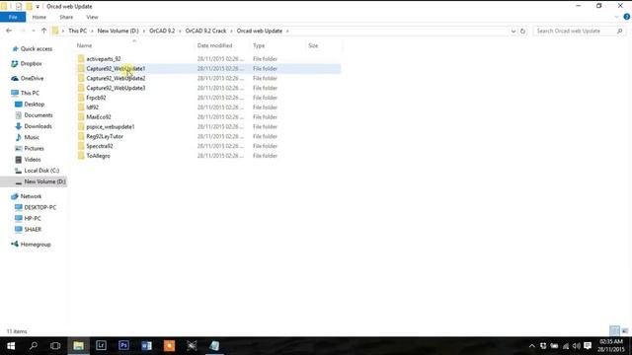Screen dimensions: 632x355
Task: Select the ToAllegro folder
Action: pyautogui.click(x=98, y=156)
